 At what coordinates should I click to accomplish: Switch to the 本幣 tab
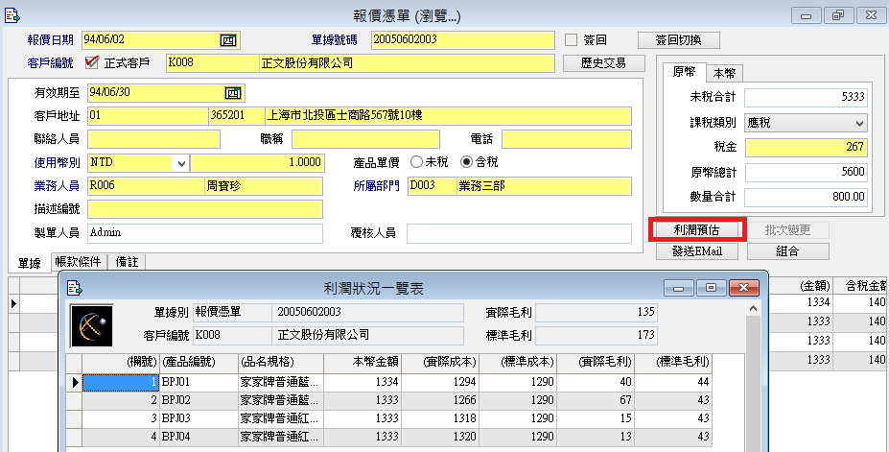pyautogui.click(x=725, y=74)
